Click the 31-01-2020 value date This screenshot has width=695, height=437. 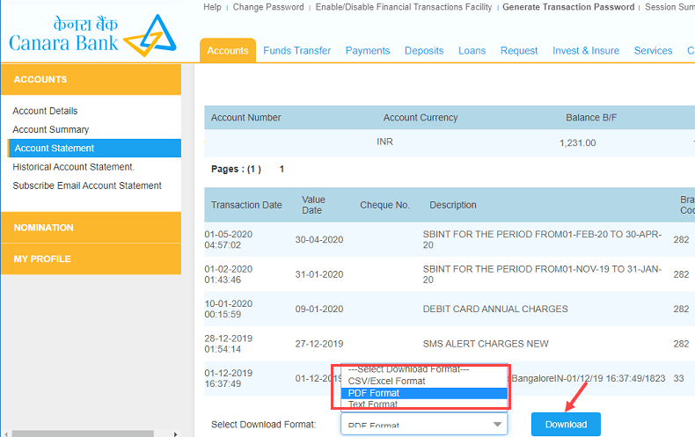click(319, 274)
